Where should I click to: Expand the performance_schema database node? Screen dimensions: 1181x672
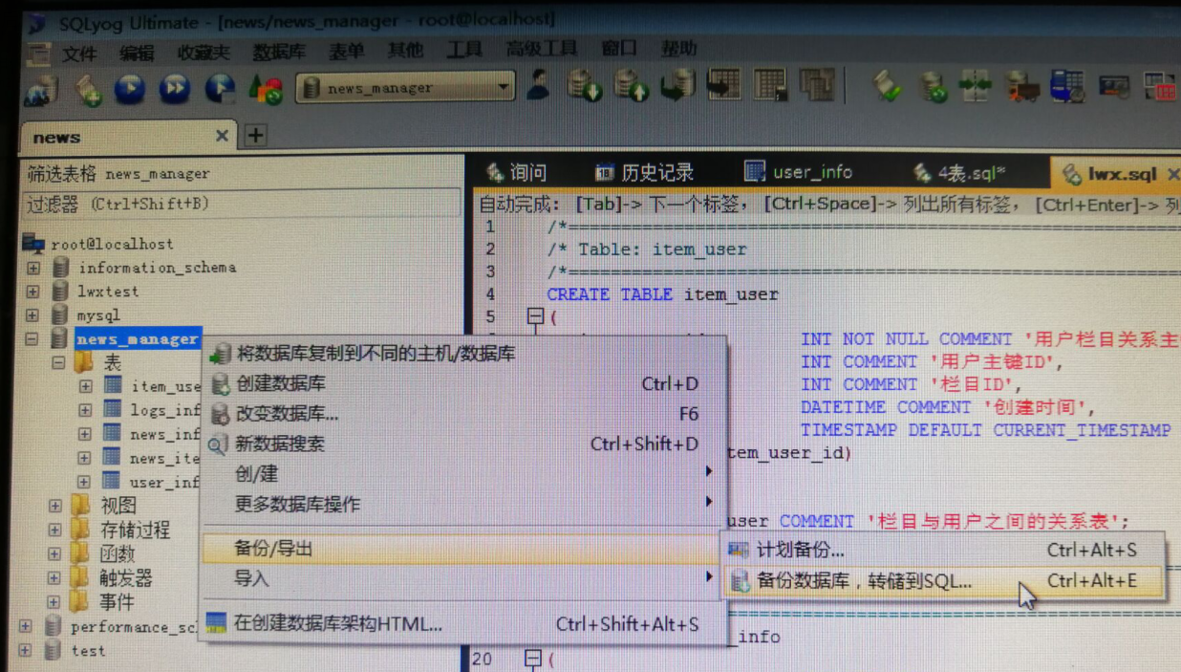click(x=26, y=627)
